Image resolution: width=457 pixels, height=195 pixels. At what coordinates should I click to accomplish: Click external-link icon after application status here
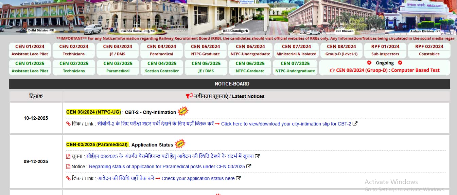click(x=239, y=178)
